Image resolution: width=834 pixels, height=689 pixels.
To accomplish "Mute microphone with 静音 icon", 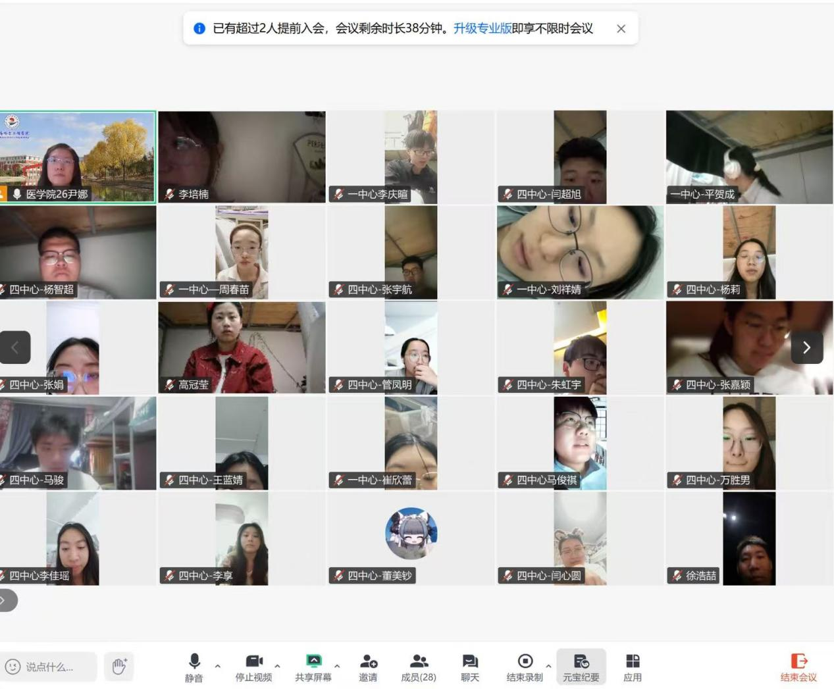I will (194, 667).
